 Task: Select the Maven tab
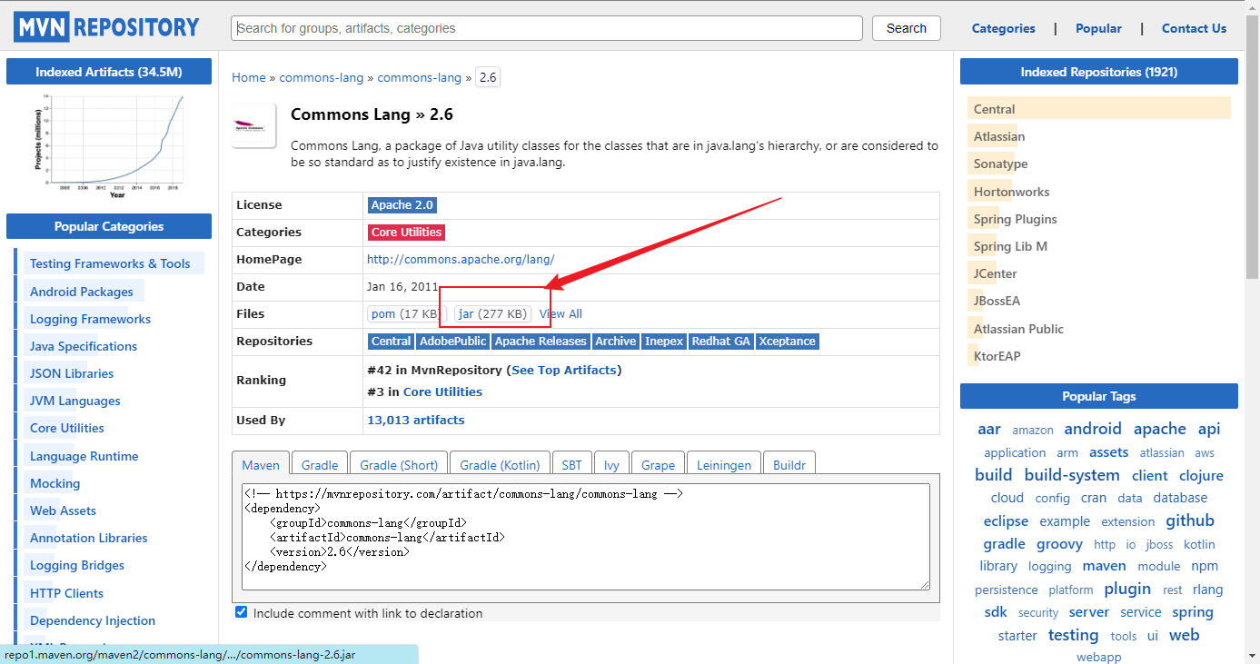261,464
